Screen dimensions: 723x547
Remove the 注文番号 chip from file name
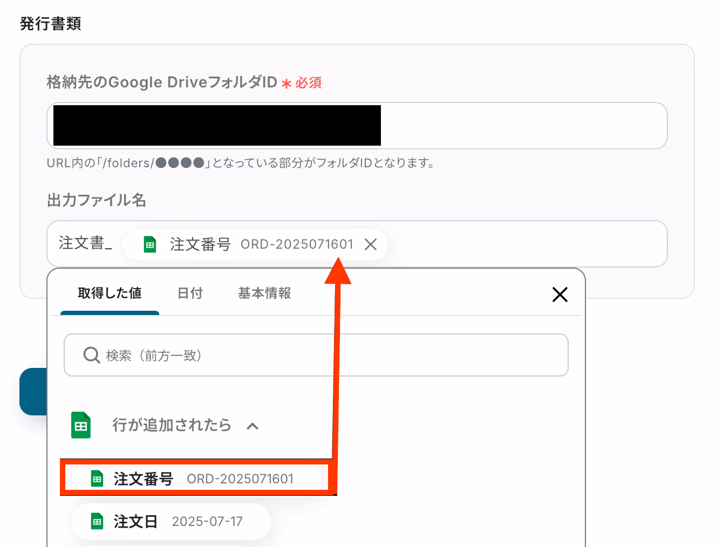pos(371,244)
